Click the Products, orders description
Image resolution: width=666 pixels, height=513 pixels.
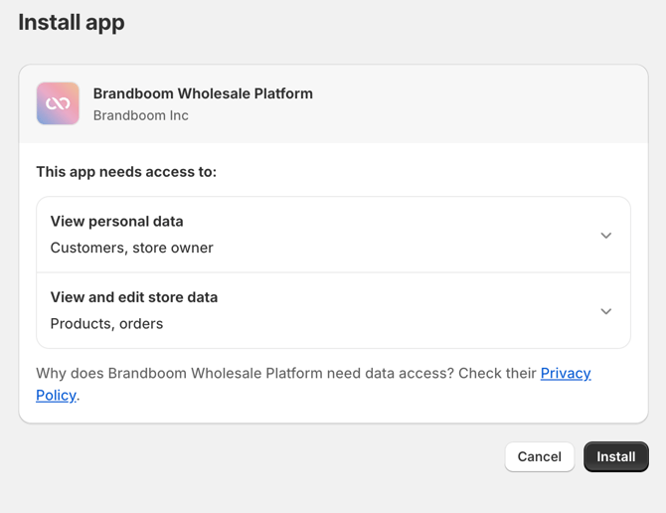106,323
